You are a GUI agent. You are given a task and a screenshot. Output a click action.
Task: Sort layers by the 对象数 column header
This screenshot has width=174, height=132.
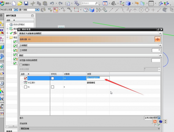[x=75, y=74]
